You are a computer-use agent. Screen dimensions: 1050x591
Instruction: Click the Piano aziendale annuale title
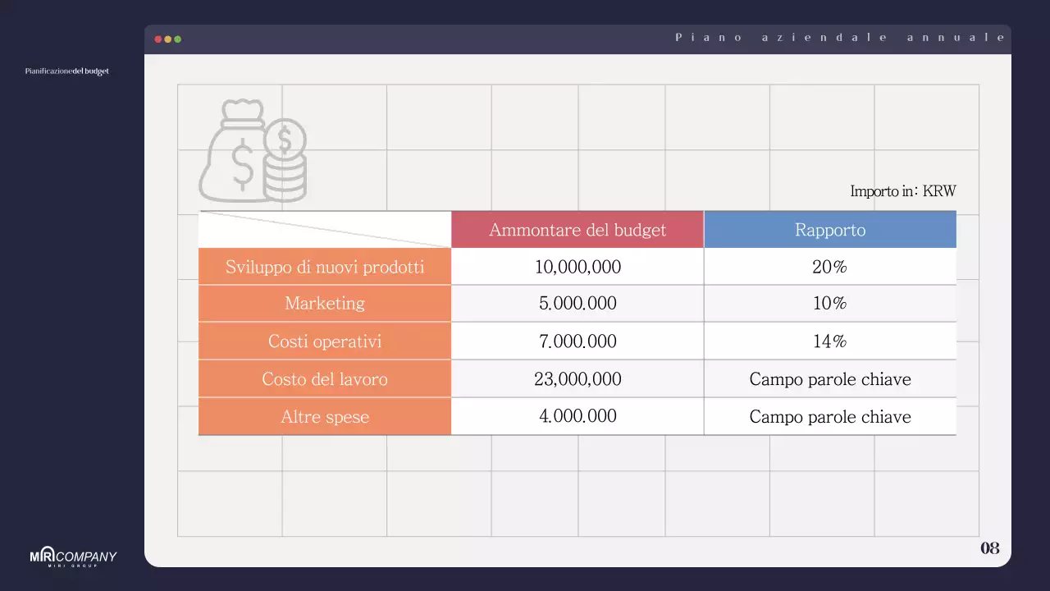840,37
